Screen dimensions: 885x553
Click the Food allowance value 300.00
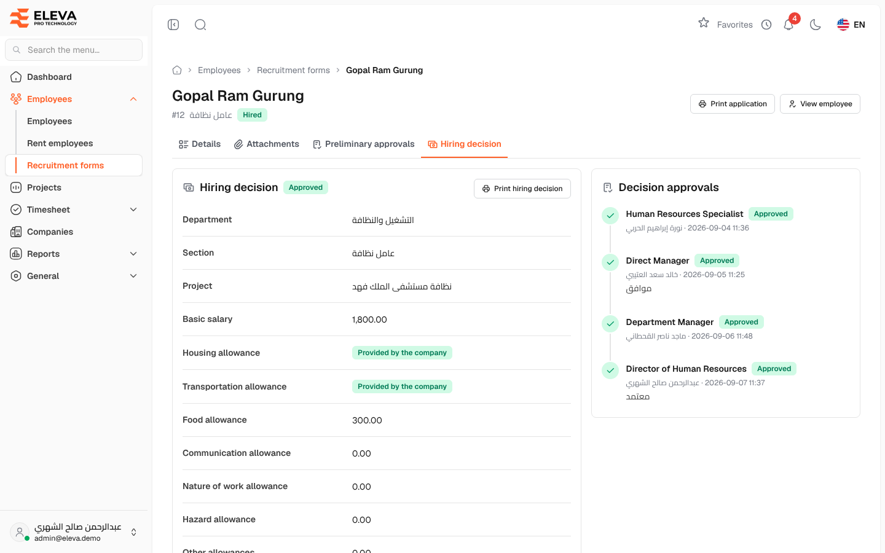367,420
